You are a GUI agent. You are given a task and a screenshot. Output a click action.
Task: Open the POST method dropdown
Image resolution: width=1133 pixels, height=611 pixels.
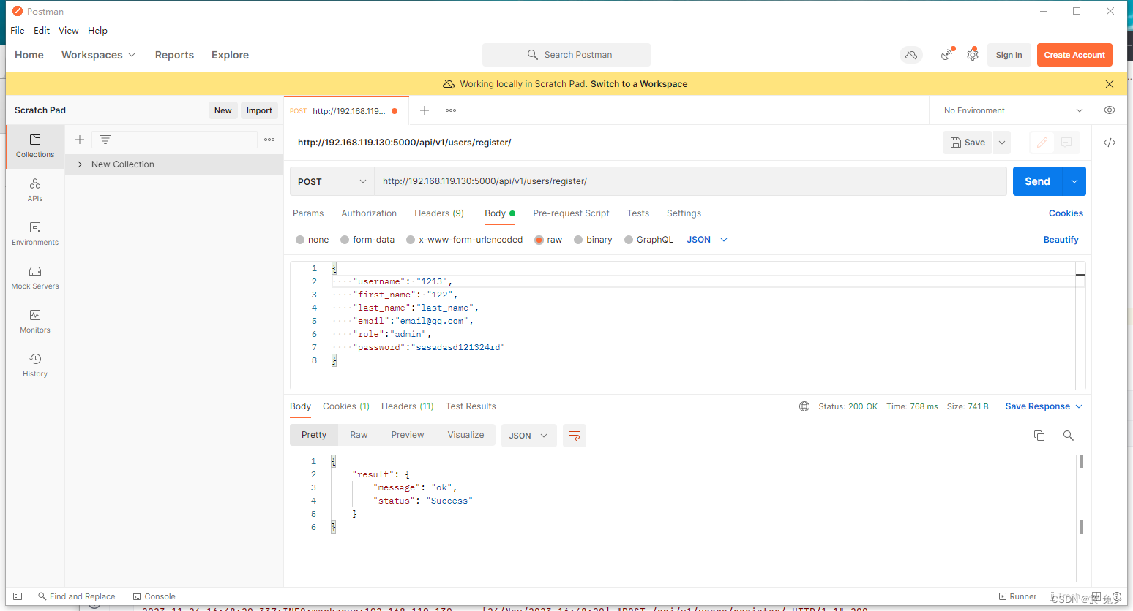332,181
